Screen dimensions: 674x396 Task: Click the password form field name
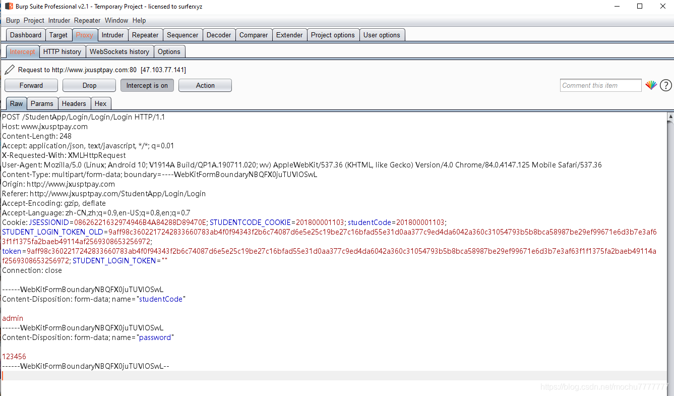[155, 337]
